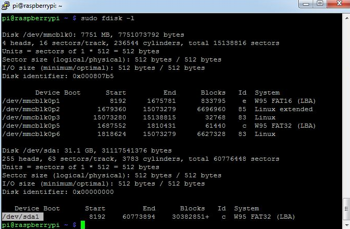Click the 31117541376 bytes value
350x229 pixels.
coord(137,150)
